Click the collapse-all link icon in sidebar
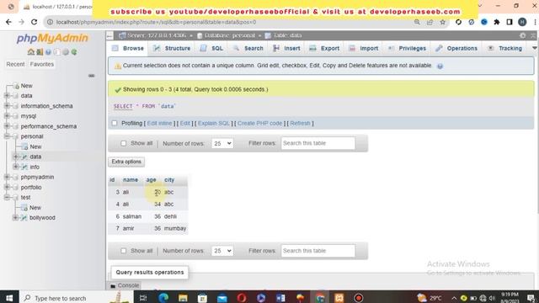The image size is (539, 303). [92, 75]
